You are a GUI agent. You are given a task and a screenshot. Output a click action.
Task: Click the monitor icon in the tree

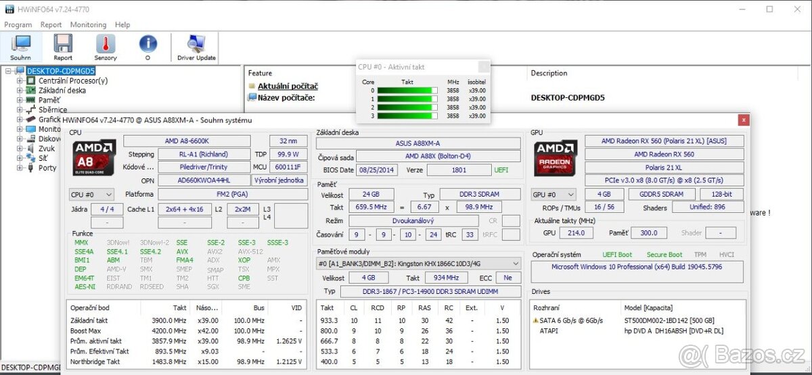click(x=30, y=129)
